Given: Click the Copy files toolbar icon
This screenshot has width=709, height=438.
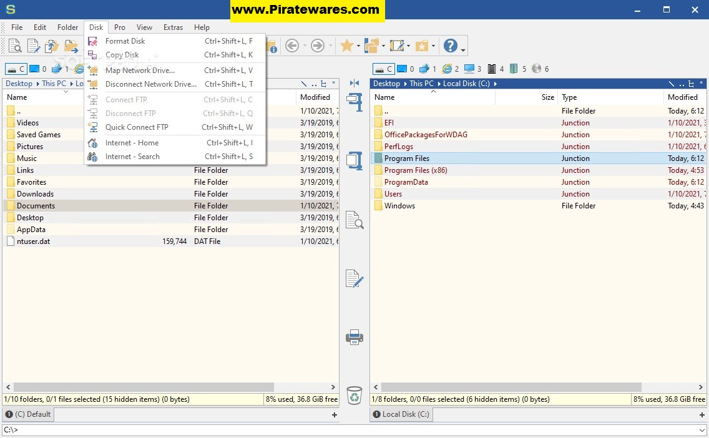Looking at the screenshot, I should coord(52,46).
